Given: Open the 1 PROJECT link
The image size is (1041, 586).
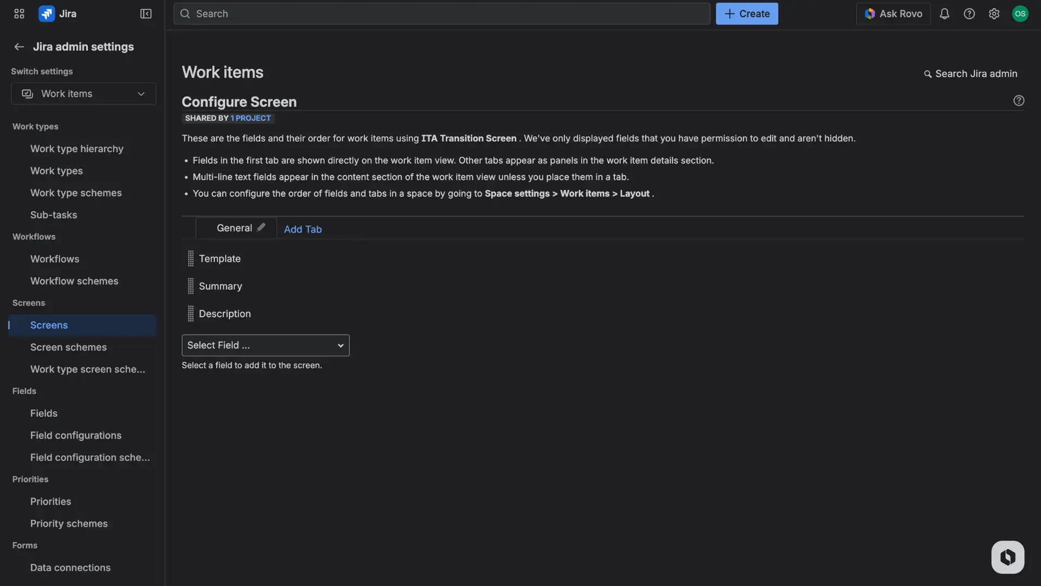Looking at the screenshot, I should pos(250,118).
